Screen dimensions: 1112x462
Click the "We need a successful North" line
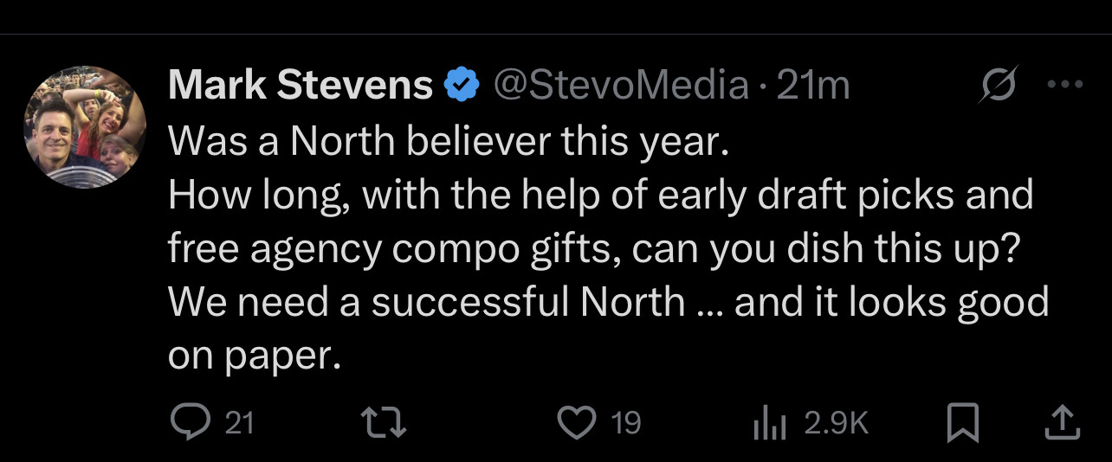[608, 302]
